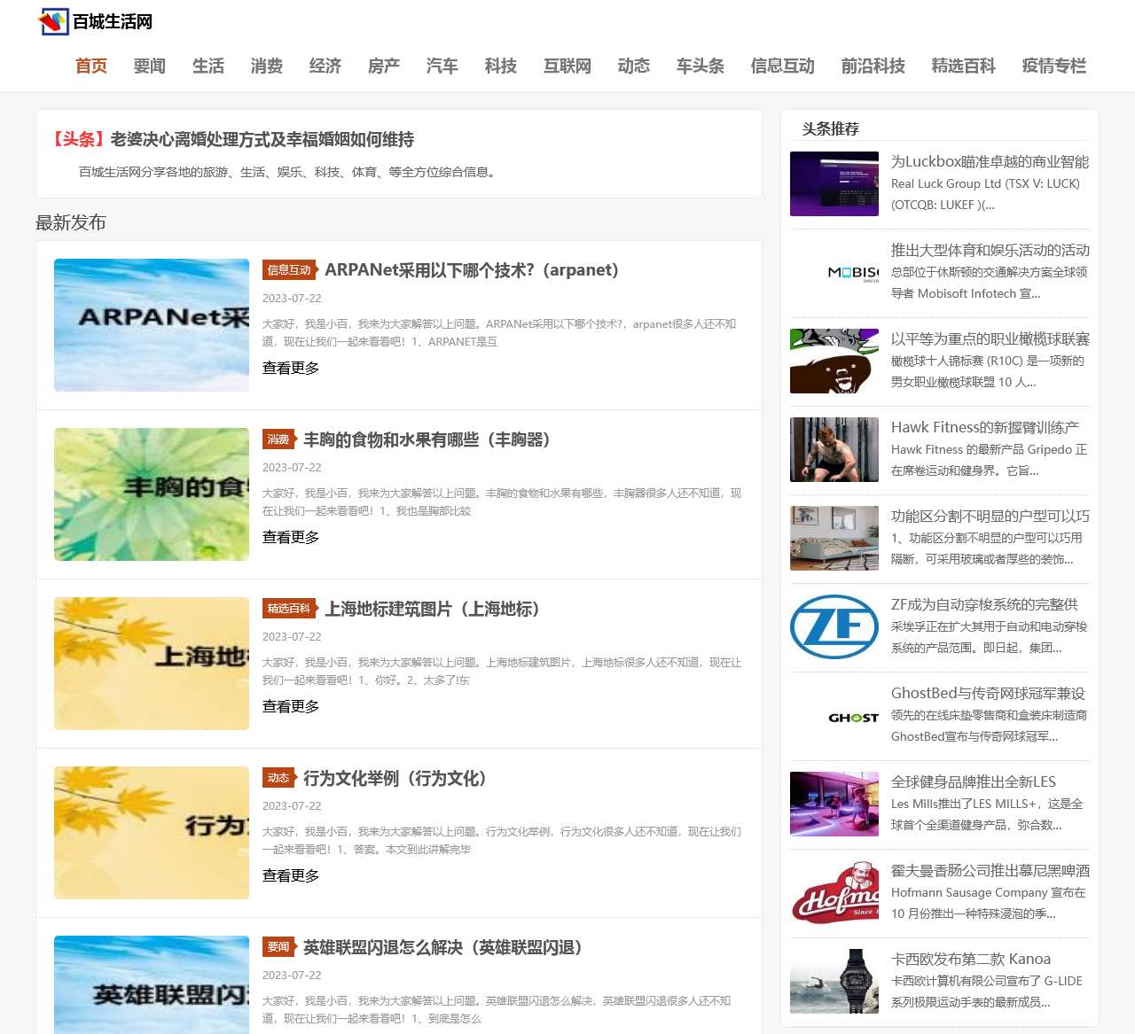Click the Hofmann Sausage logo thumbnail
Image resolution: width=1135 pixels, height=1034 pixels.
834,893
